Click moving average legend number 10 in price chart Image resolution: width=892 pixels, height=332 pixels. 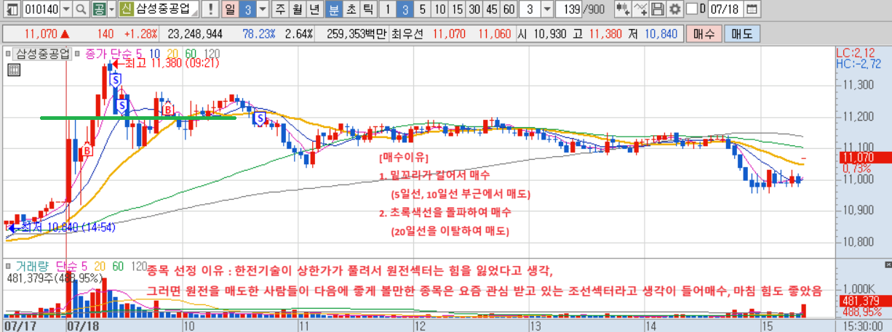pos(155,53)
